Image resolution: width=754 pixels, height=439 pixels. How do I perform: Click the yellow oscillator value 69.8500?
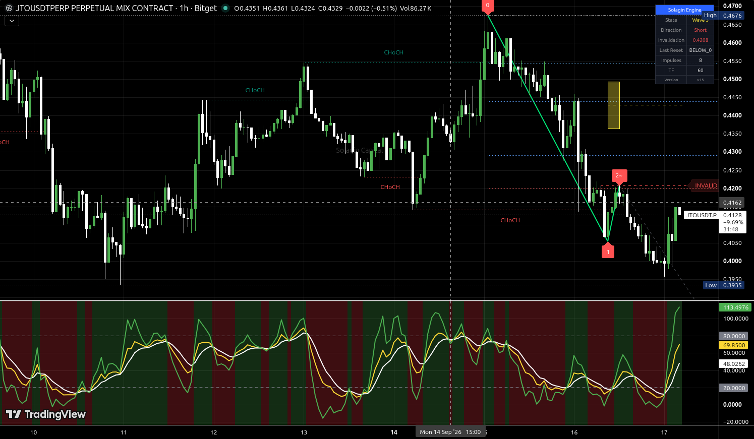734,345
